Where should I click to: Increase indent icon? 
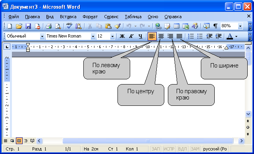point(218,36)
